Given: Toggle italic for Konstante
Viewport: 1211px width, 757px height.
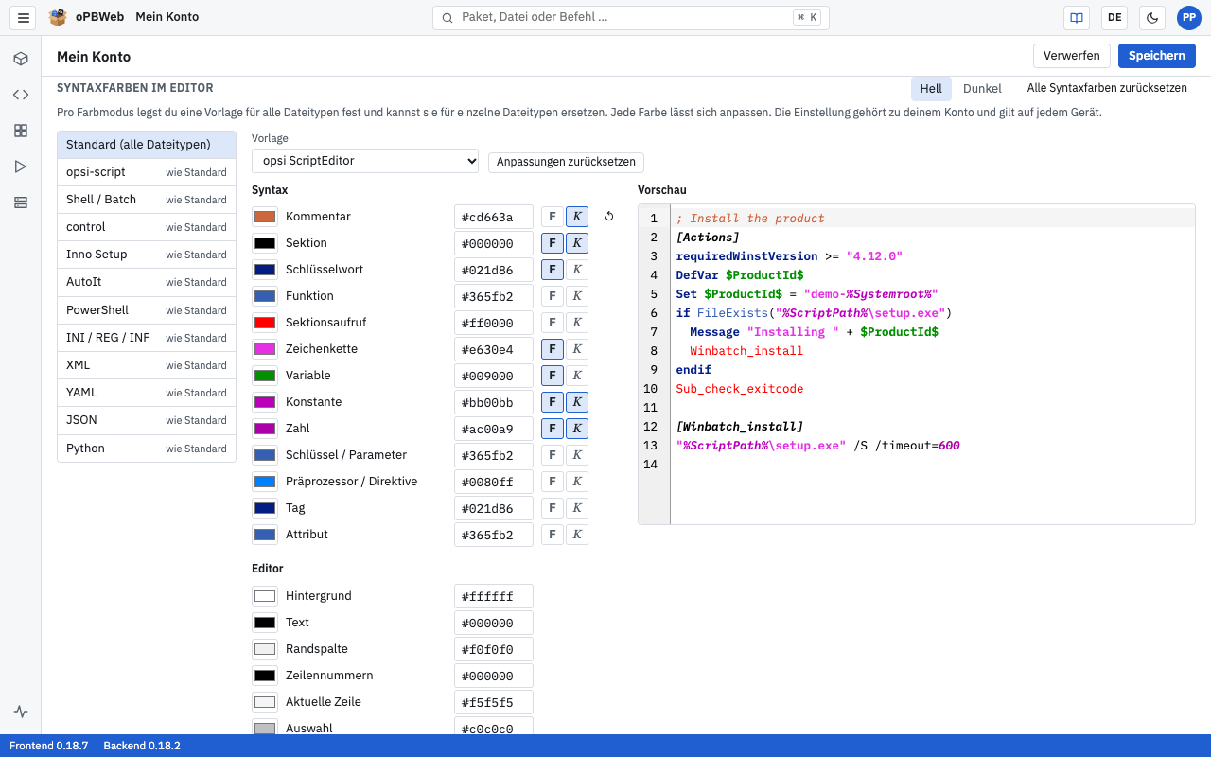Looking at the screenshot, I should point(577,402).
